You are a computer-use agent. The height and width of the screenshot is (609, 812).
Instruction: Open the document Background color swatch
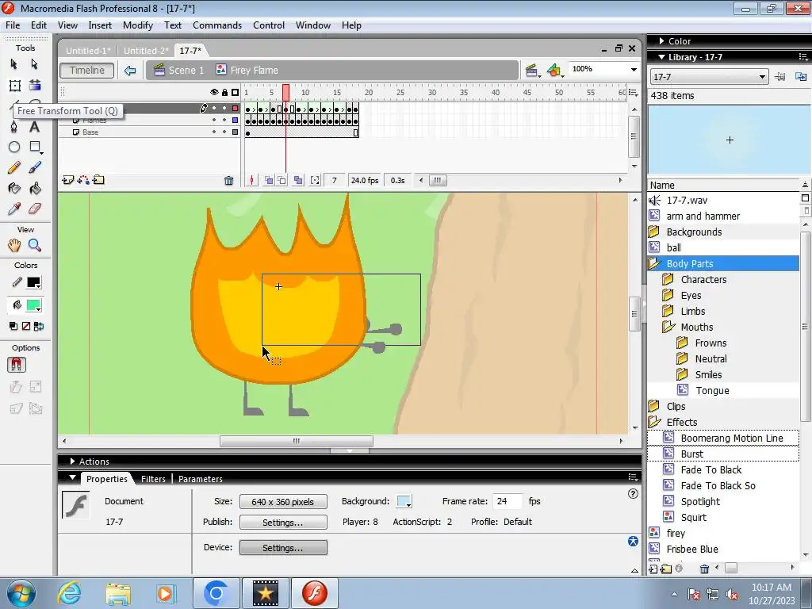coord(404,501)
